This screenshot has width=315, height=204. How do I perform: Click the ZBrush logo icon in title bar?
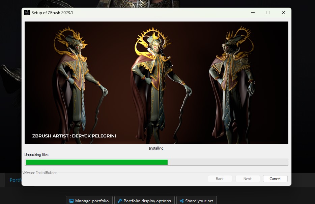tap(27, 12)
